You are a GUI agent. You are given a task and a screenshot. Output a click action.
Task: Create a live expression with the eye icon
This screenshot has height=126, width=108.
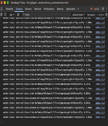(x=18, y=15)
